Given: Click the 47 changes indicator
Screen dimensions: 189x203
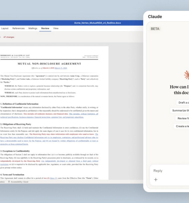Looking at the screenshot, I should [x=9, y=37].
